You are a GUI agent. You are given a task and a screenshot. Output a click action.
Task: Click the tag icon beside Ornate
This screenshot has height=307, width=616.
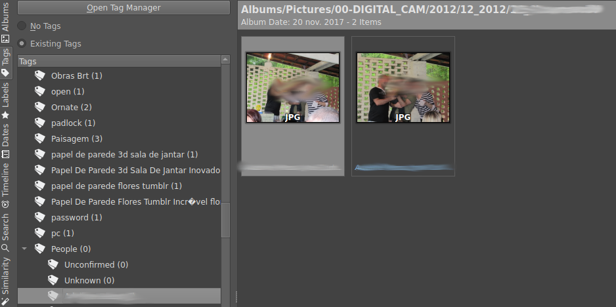(40, 108)
